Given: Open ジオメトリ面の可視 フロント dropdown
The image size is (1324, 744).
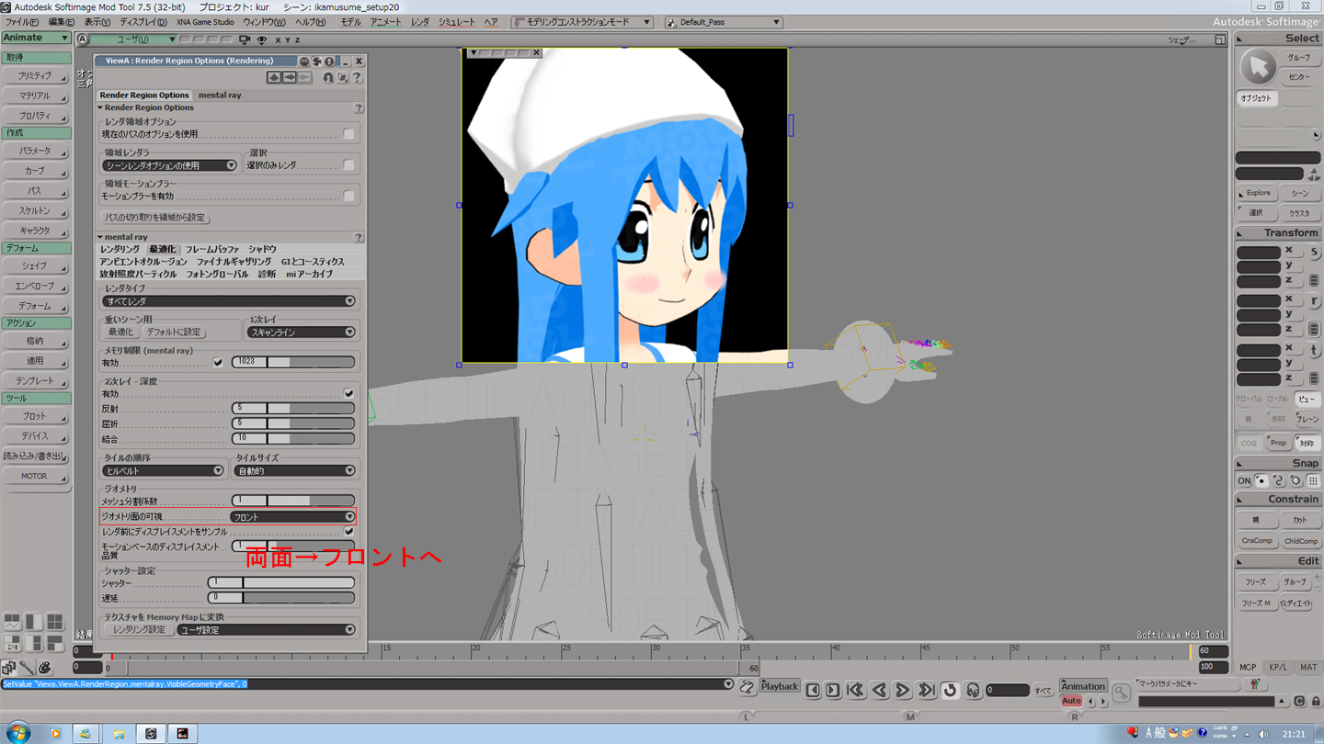Looking at the screenshot, I should (292, 517).
